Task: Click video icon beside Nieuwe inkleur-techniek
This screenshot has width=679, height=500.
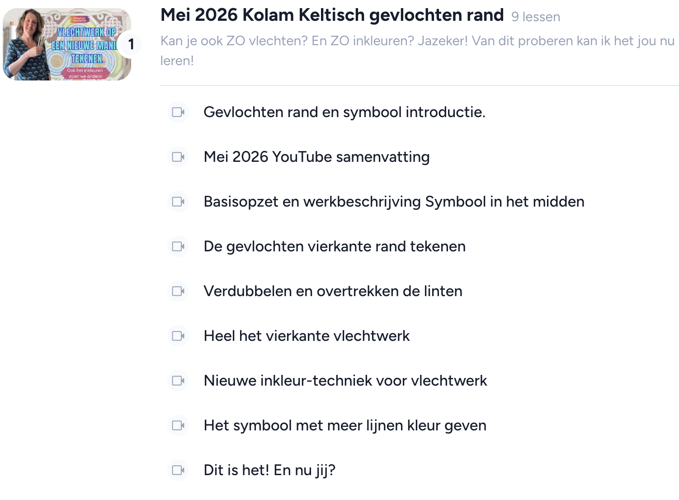Action: point(179,381)
